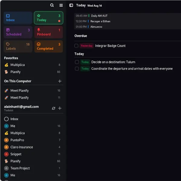The image size is (181, 181).
Task: Toggle the sidebar panel icon
Action: click(71, 5)
